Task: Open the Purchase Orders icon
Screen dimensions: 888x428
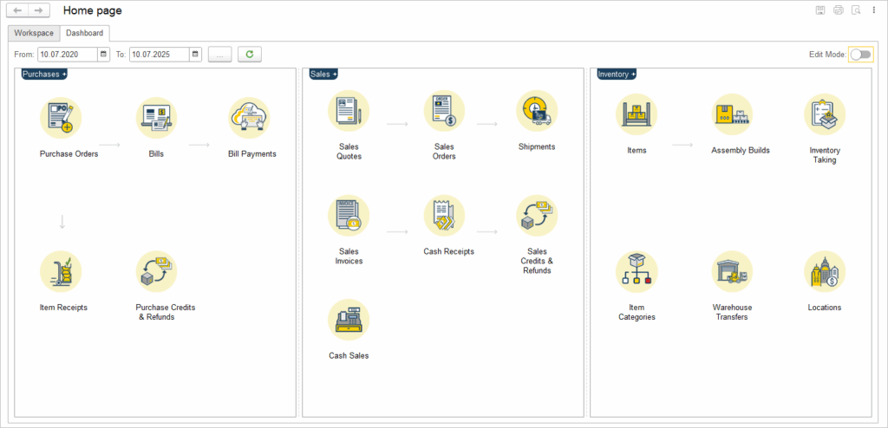Action: [61, 118]
